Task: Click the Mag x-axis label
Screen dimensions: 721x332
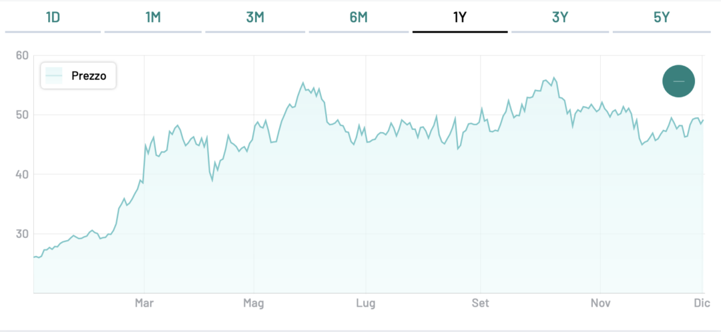Action: (x=254, y=303)
